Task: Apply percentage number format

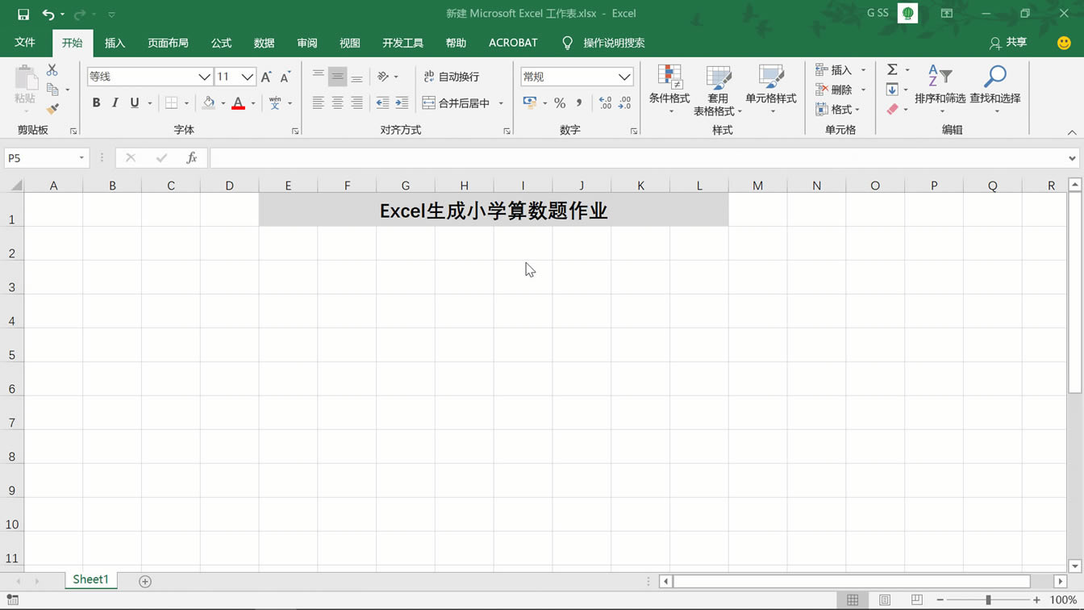Action: [x=559, y=102]
